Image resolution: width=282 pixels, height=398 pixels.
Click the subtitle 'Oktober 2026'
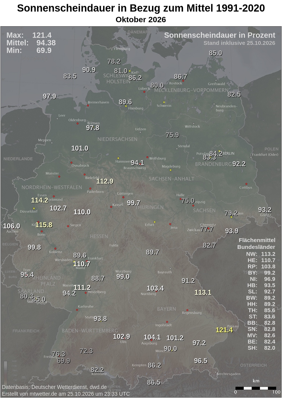click(x=141, y=20)
